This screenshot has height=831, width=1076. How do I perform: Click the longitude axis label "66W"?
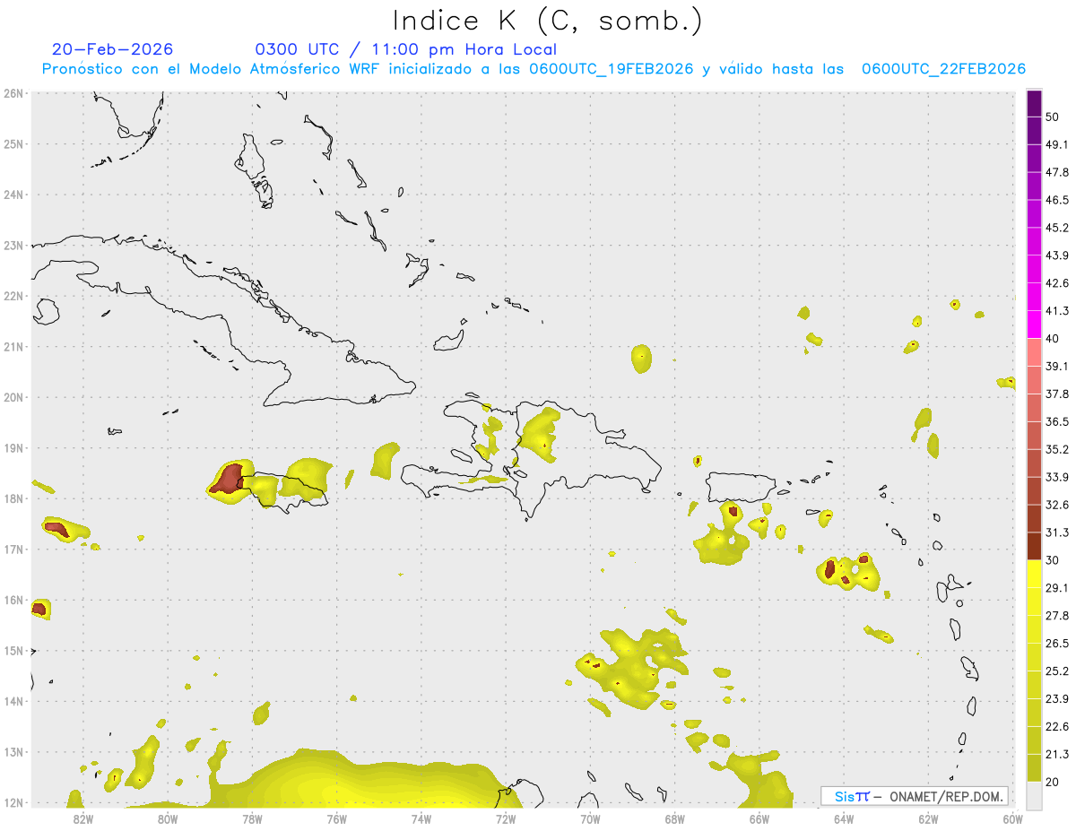click(759, 819)
